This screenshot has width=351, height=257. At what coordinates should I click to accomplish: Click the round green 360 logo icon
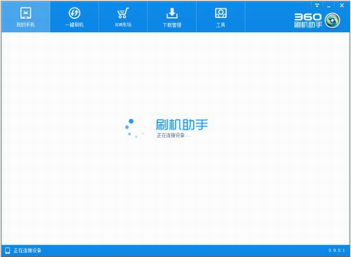click(x=332, y=21)
